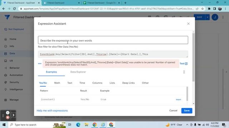Open the J account avatar menu
The height and width of the screenshot is (128, 229).
pyautogui.click(x=215, y=17)
